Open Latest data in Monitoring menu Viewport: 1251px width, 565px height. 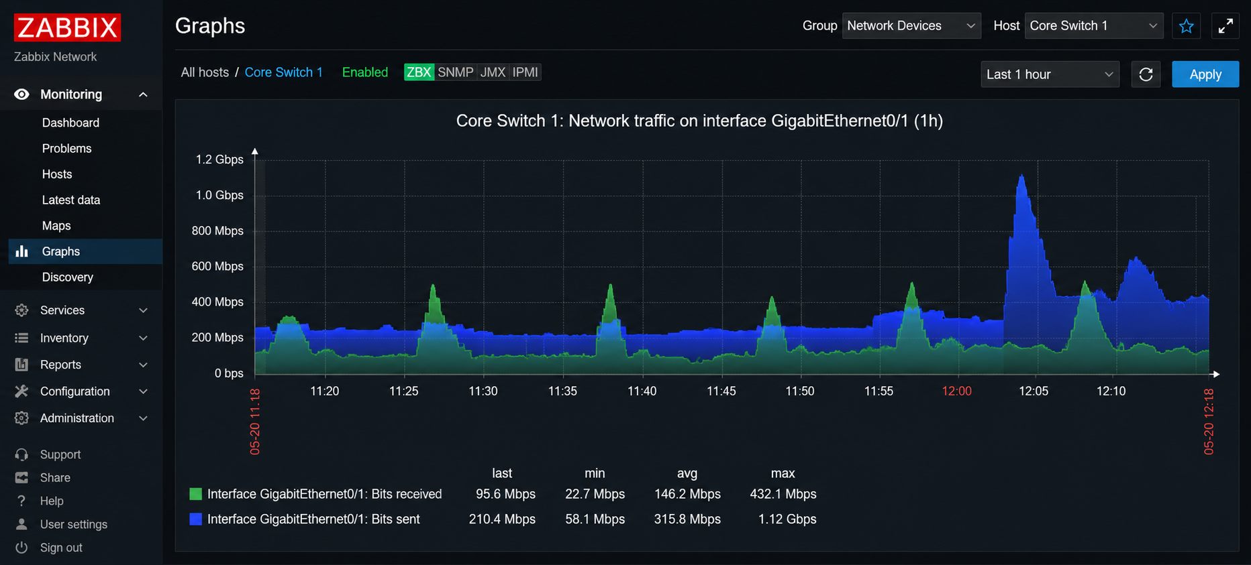[71, 200]
